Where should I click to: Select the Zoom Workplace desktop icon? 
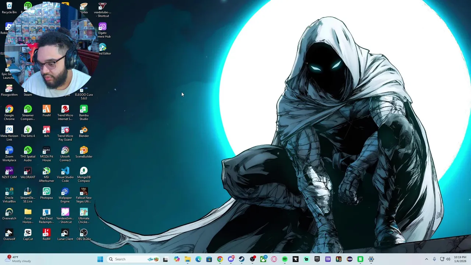point(9,154)
